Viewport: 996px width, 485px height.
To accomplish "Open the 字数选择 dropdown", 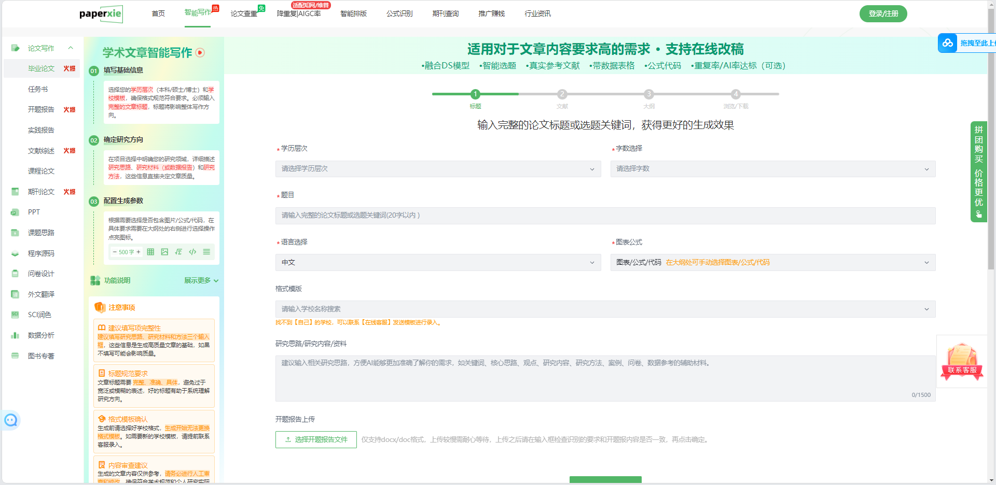I will [772, 169].
